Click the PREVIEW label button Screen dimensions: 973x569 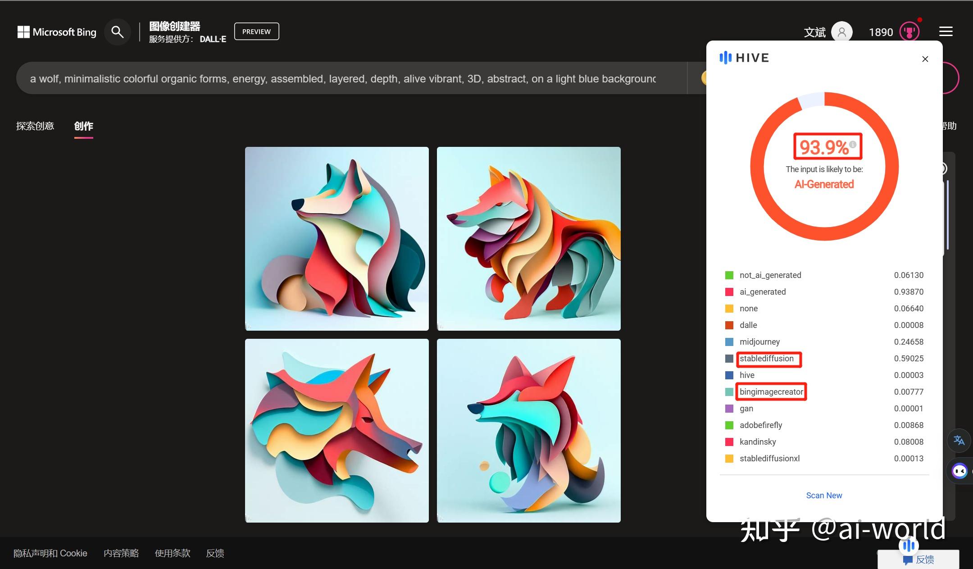[256, 31]
